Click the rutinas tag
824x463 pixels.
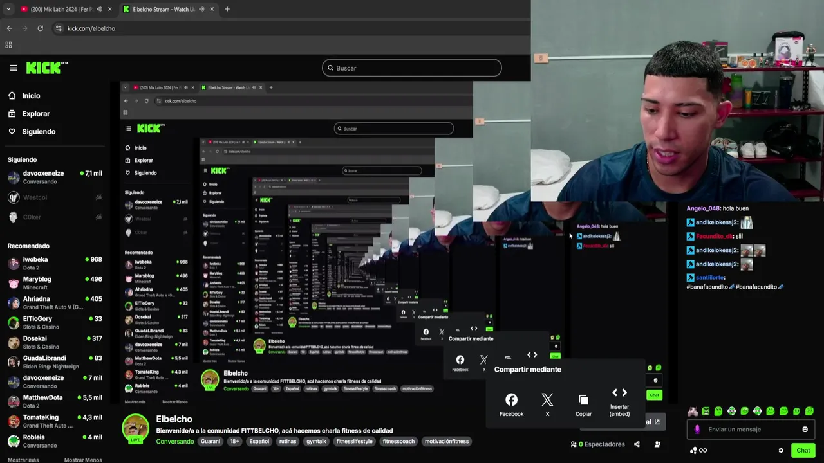click(x=288, y=442)
